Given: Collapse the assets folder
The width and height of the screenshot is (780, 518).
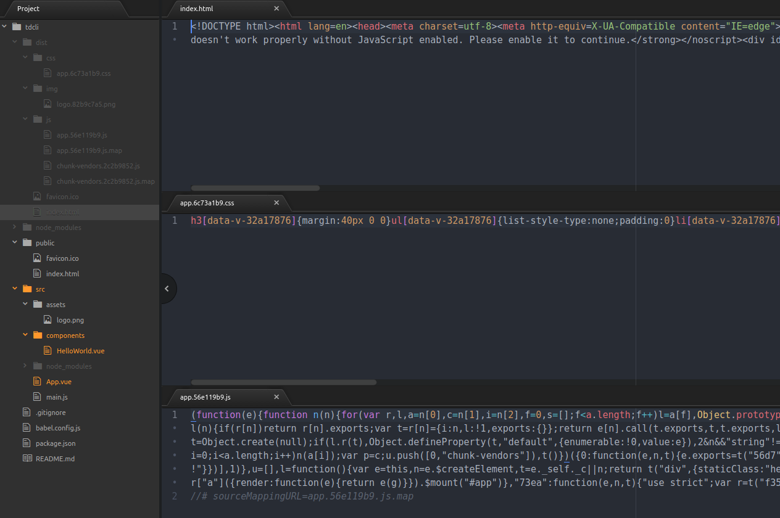Looking at the screenshot, I should [25, 305].
